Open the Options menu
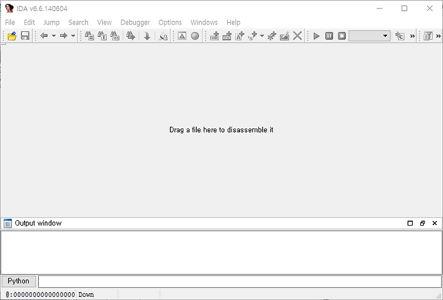 pos(170,22)
